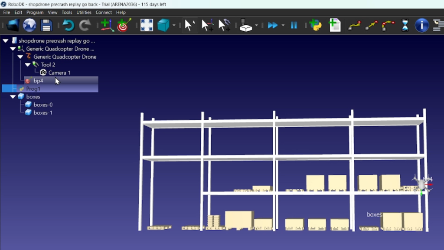Select the Prog1 program in the tree
Viewport: 444px width, 250px height.
33,89
